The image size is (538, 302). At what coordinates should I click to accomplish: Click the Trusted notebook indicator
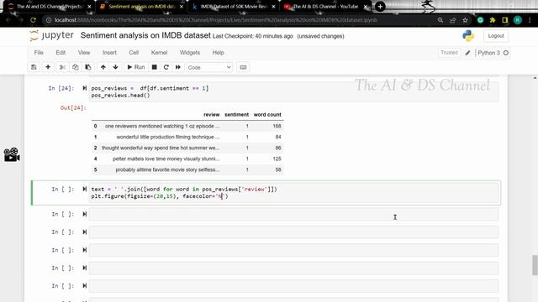(x=449, y=53)
